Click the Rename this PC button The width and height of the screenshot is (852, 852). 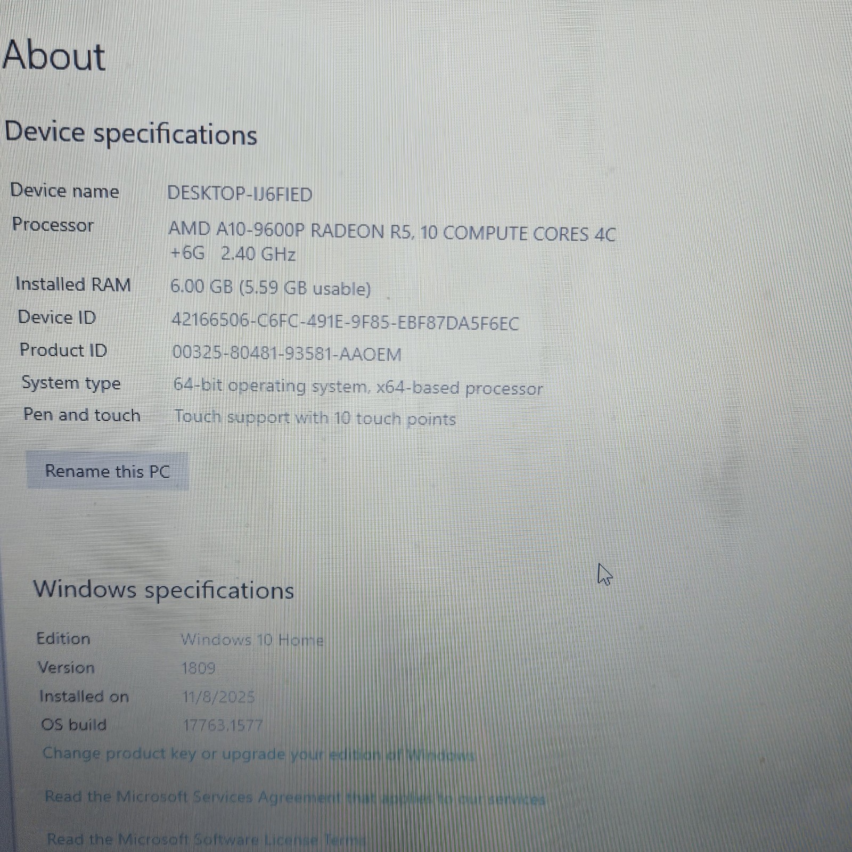tap(108, 471)
